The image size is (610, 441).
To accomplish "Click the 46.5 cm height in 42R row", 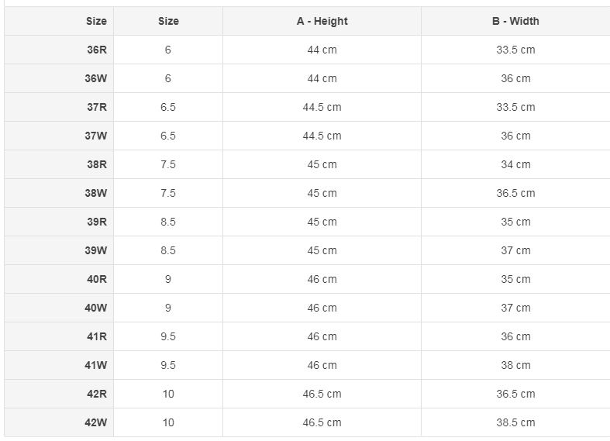I will pos(322,394).
